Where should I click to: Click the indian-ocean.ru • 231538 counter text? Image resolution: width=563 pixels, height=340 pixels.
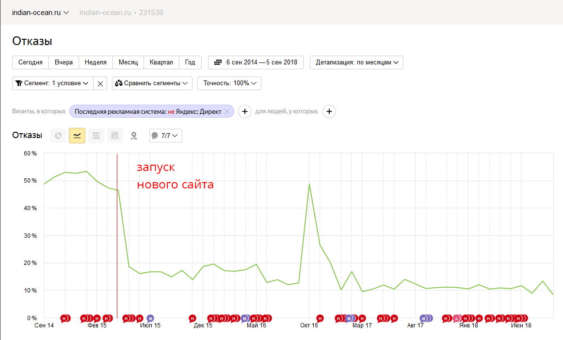click(121, 13)
